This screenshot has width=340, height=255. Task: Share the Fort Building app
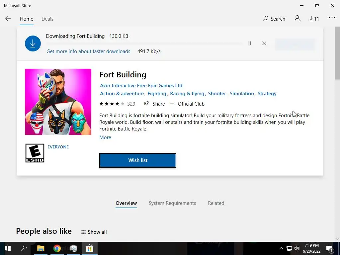coord(154,104)
